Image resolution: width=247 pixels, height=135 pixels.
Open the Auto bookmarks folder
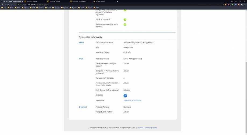[x=4, y=8]
